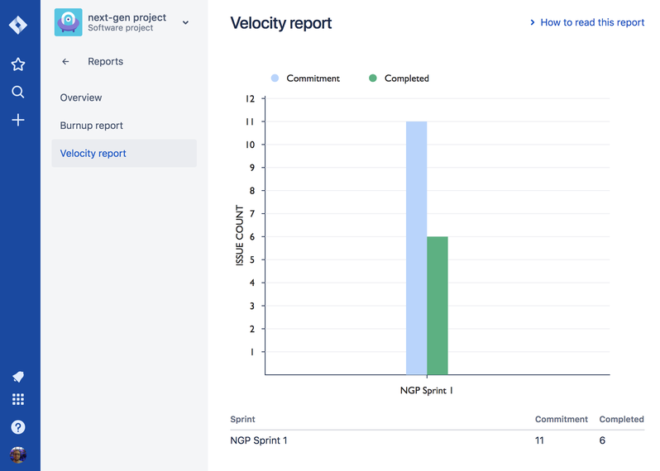This screenshot has height=471, width=660.
Task: Click the Completed column header
Action: (621, 419)
